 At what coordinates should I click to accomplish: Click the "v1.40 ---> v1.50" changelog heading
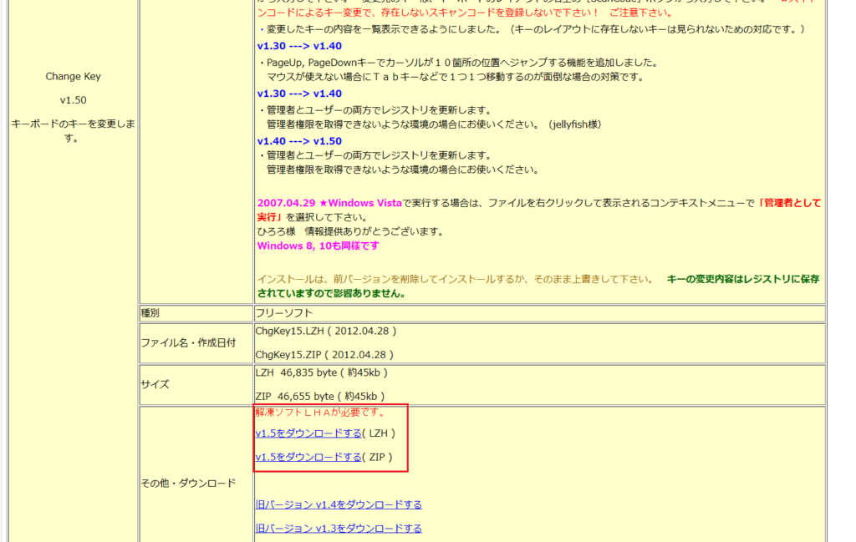(299, 141)
